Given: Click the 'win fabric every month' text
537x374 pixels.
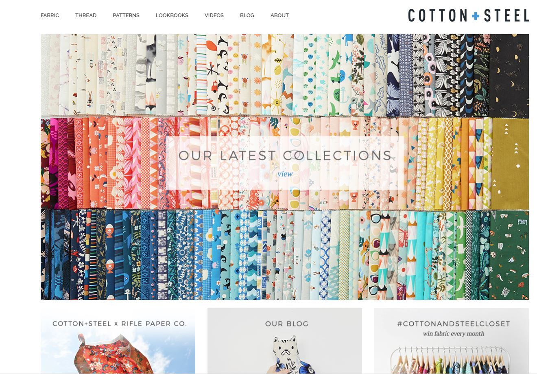Looking at the screenshot, I should [454, 334].
